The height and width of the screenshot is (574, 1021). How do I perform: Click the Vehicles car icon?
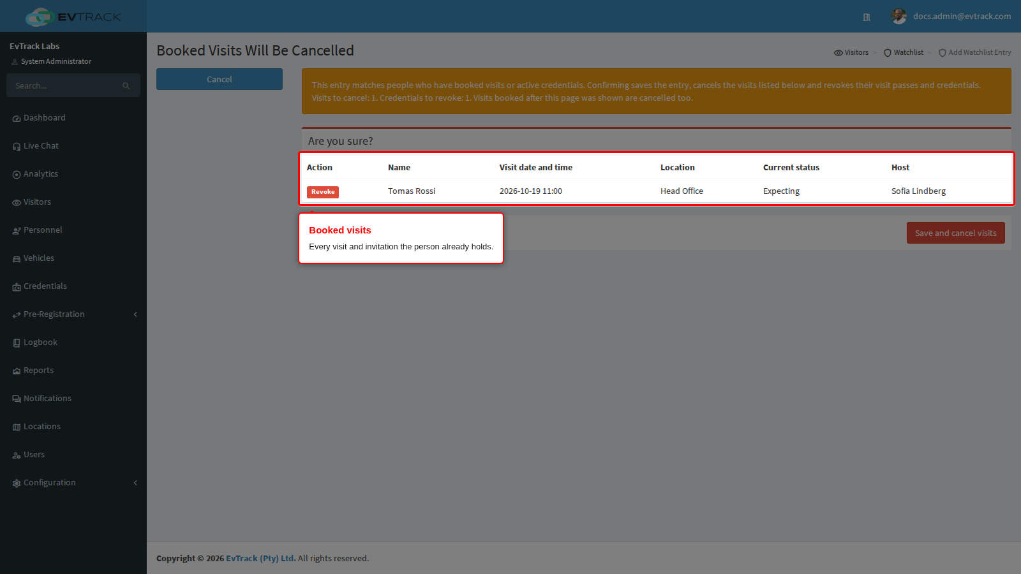click(17, 259)
